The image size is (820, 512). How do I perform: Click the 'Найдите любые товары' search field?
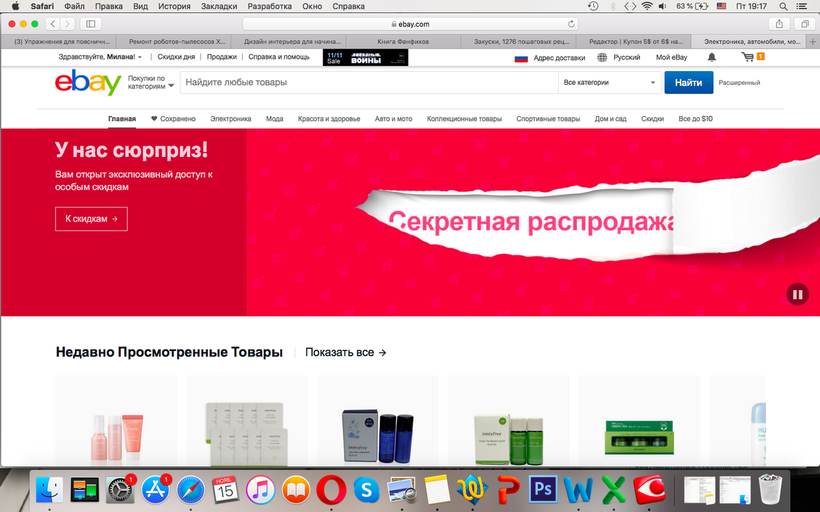tap(369, 83)
